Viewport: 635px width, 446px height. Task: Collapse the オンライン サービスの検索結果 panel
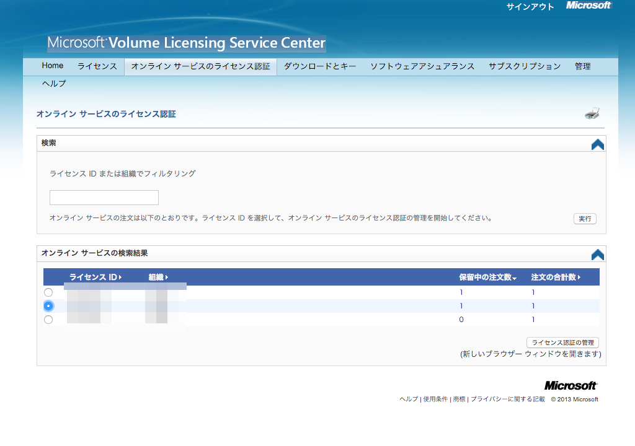tap(597, 254)
